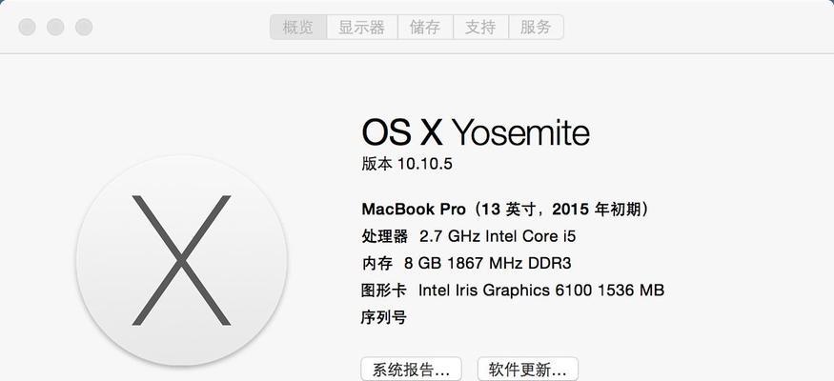The height and width of the screenshot is (381, 834).
Task: Click Intel Iris Graphics 6100 1536 MB text
Action: (x=541, y=291)
